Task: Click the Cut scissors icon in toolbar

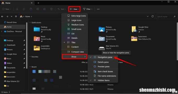Action: [x=17, y=9]
